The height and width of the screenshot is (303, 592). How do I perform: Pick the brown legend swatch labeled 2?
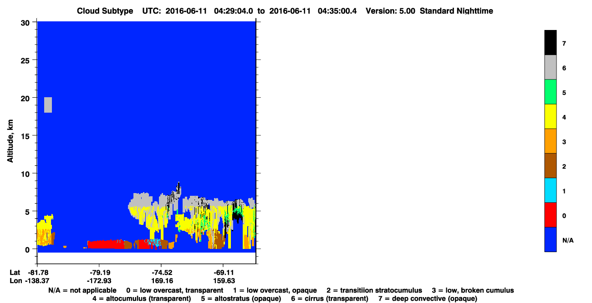550,165
